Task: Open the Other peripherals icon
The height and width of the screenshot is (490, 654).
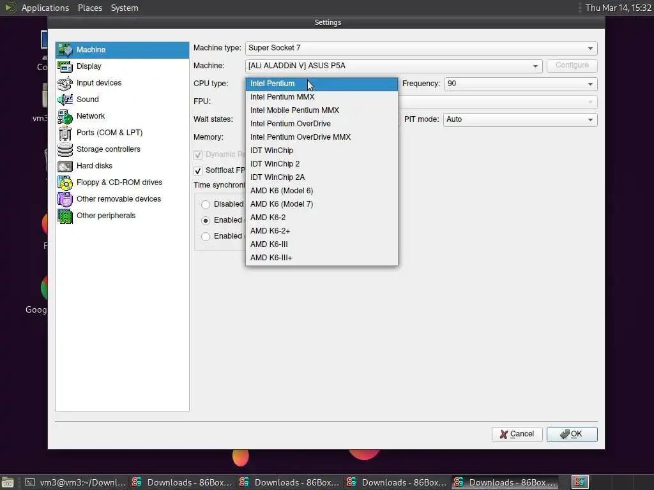Action: coord(65,216)
